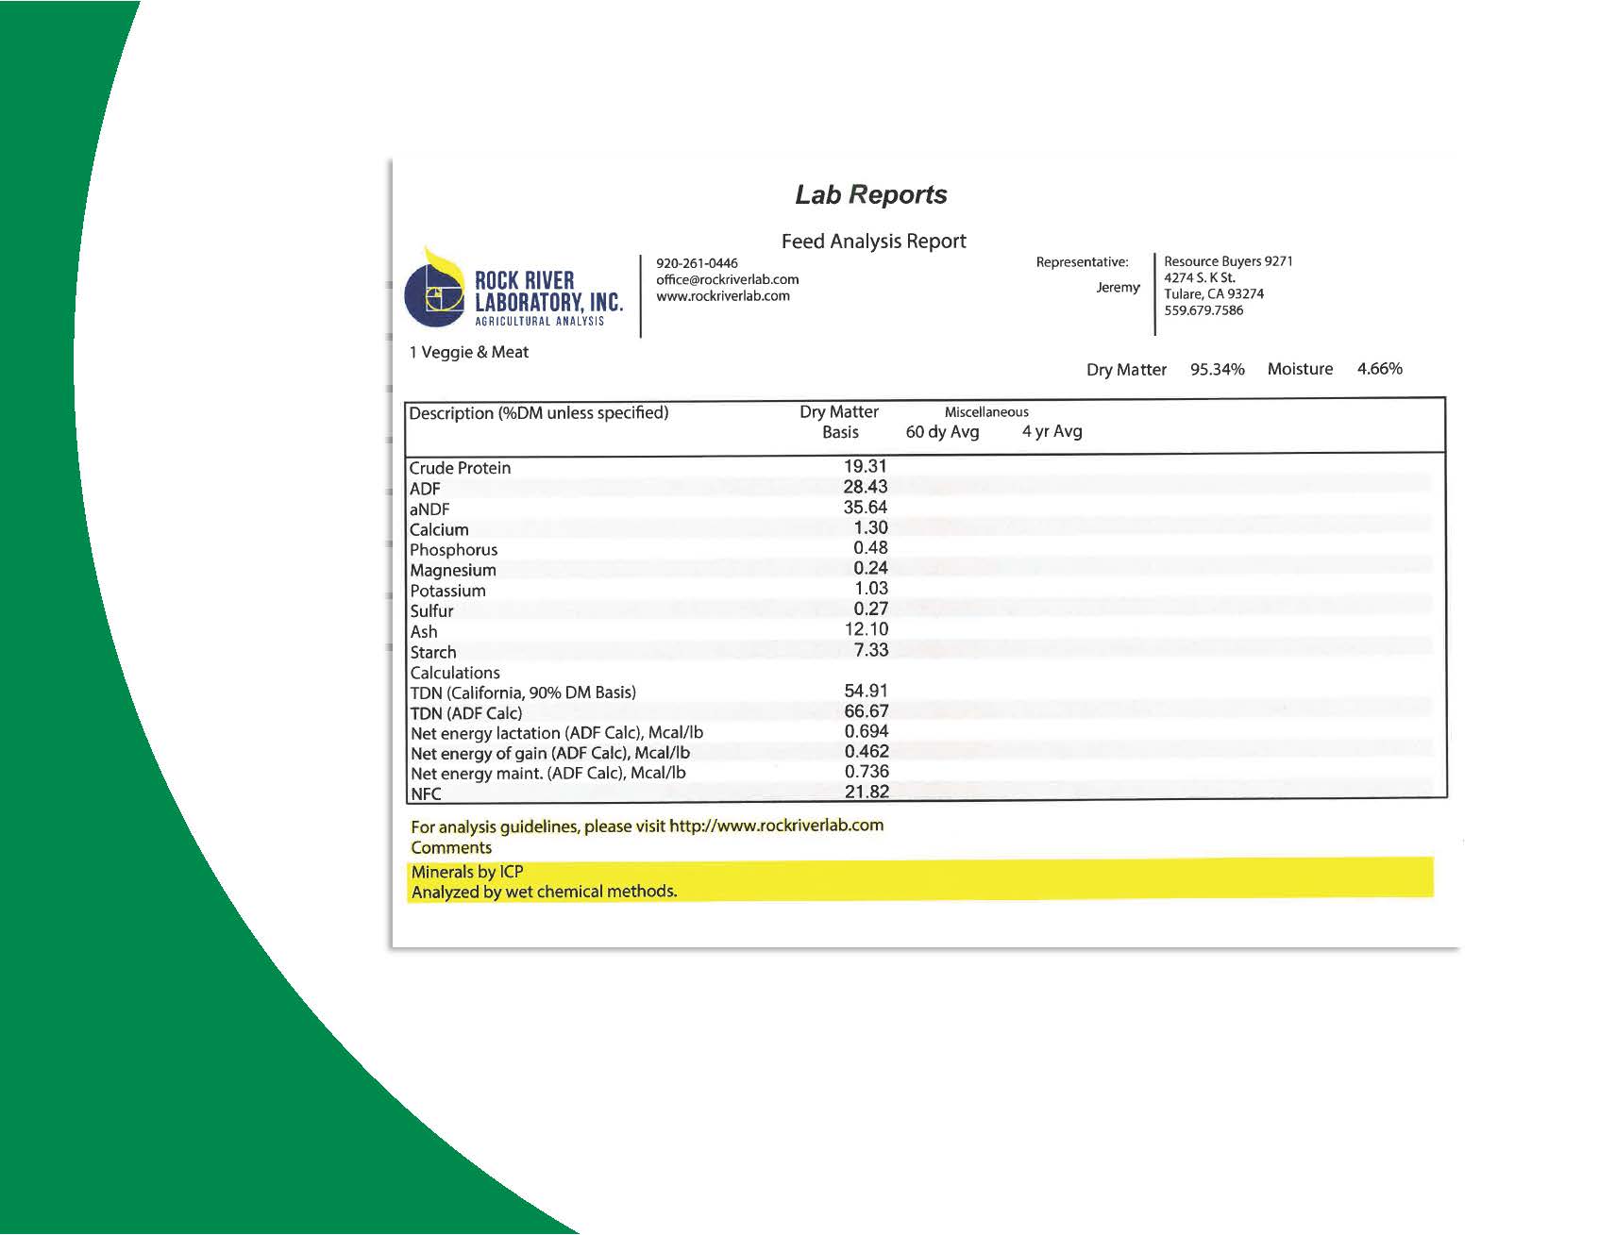This screenshot has width=1599, height=1235.
Task: Click the Moisture 4.66% value
Action: [1379, 369]
